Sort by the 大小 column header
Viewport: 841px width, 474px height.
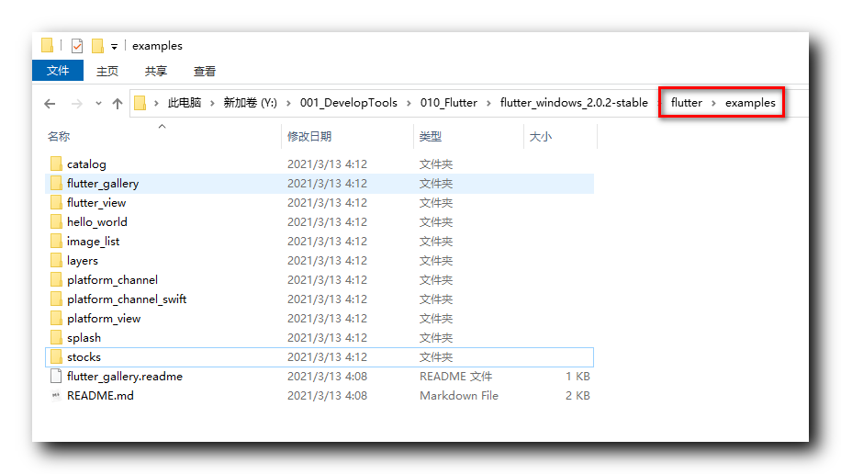pos(541,136)
